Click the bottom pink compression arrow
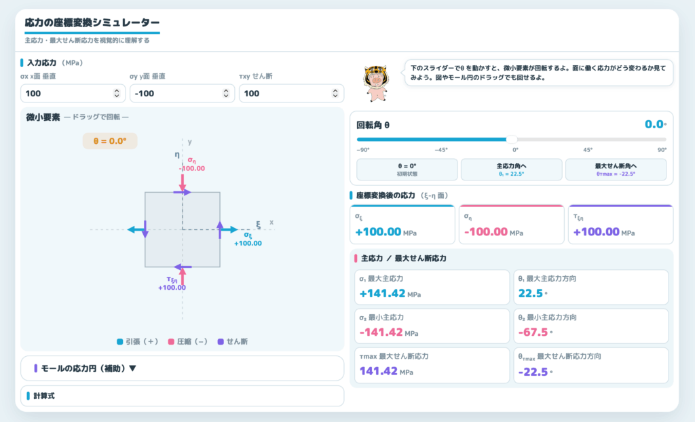This screenshot has height=422, width=695. pos(182,277)
